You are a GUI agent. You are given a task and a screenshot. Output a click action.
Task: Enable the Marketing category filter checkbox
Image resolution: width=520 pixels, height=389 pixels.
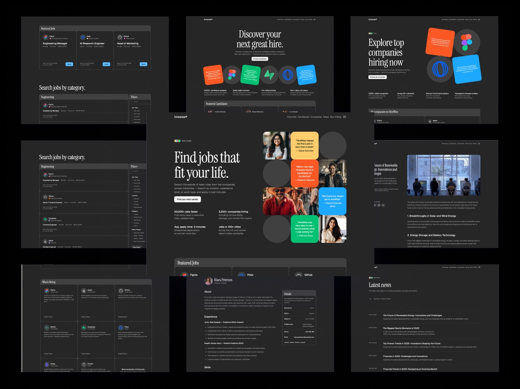click(x=133, y=220)
